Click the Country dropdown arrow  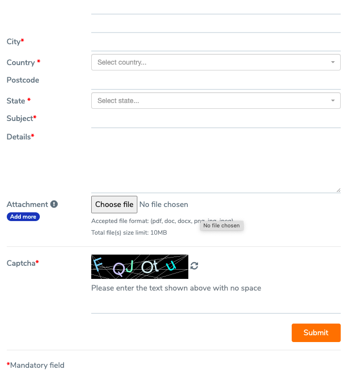(x=333, y=62)
